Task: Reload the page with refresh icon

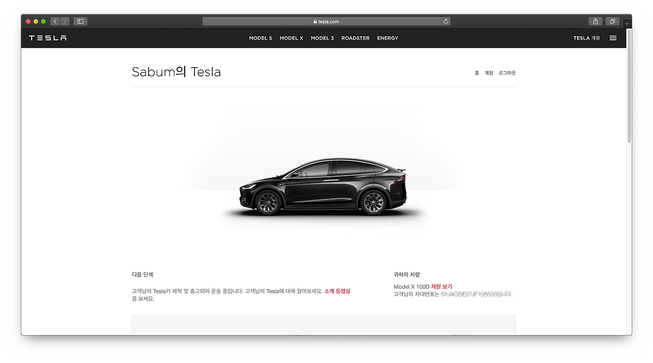Action: coord(446,21)
